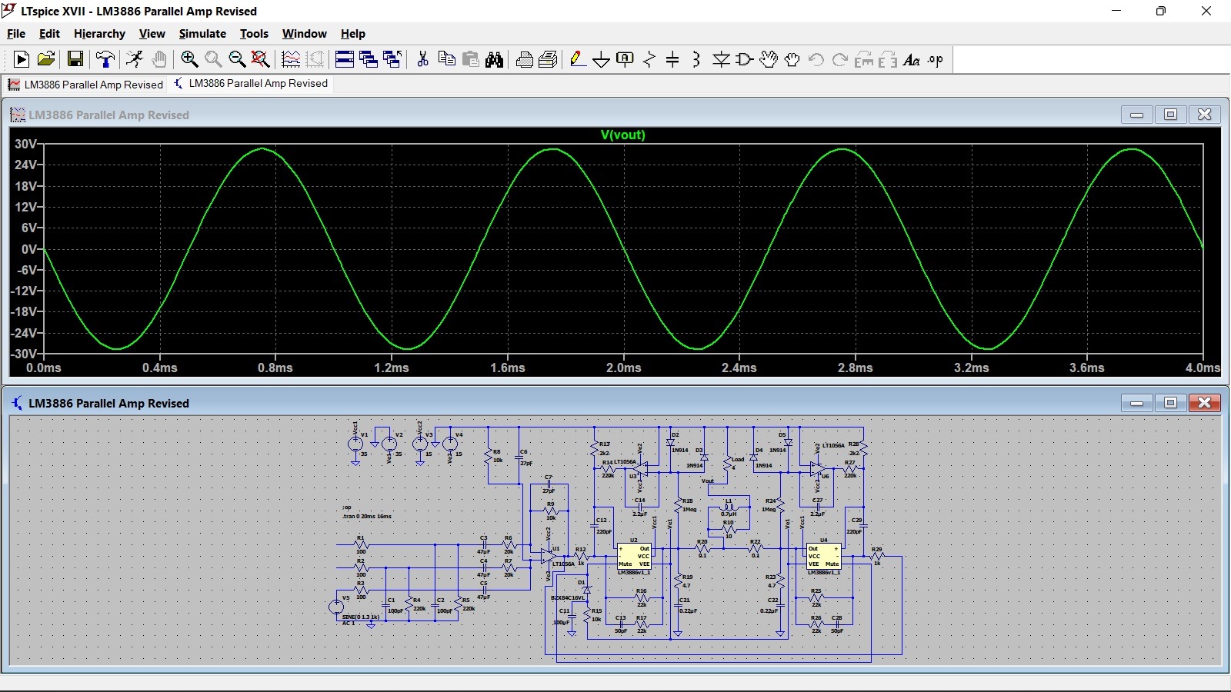Select the Label Net tool
This screenshot has width=1231, height=692.
(x=626, y=59)
